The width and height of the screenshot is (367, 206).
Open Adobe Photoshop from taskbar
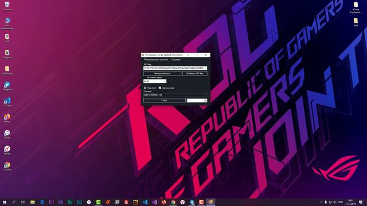pyautogui.click(x=79, y=202)
